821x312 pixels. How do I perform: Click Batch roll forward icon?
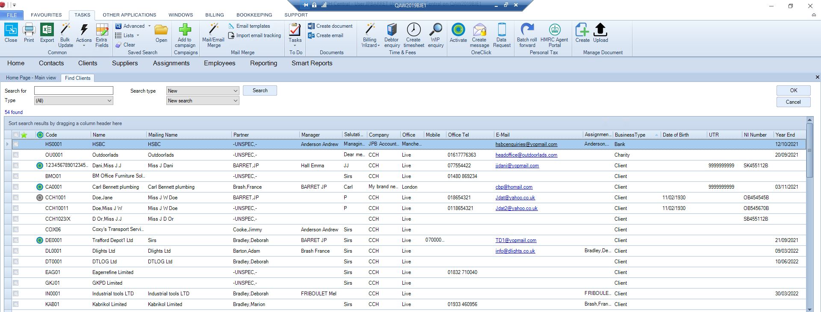(527, 35)
